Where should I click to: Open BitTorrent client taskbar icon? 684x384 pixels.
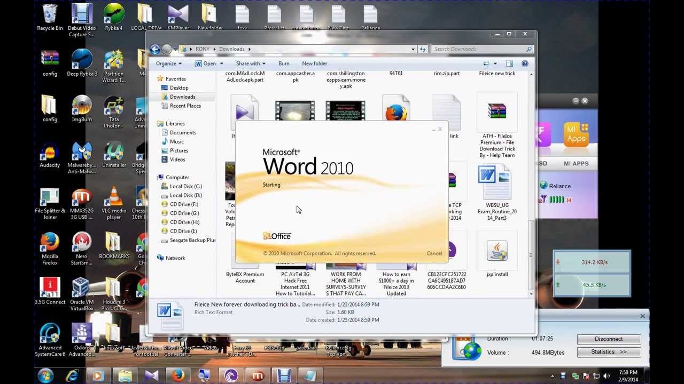[231, 375]
